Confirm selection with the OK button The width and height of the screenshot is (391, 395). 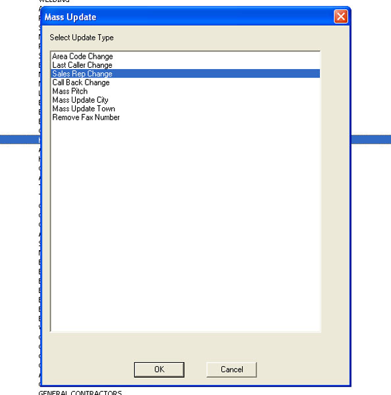click(159, 369)
